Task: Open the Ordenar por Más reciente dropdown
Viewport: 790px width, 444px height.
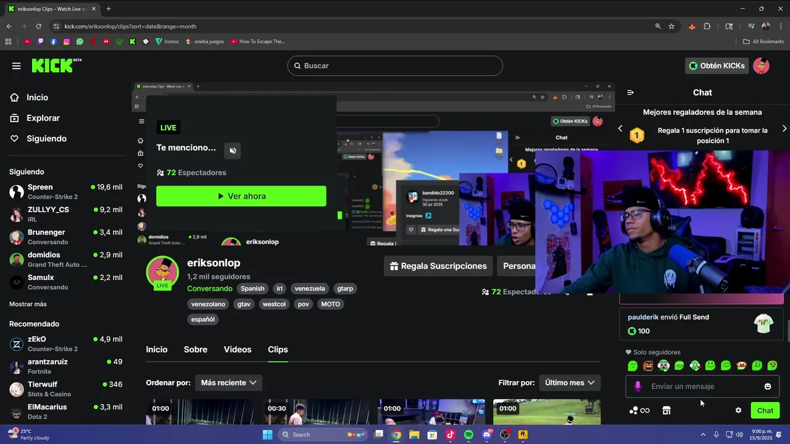Action: 228,383
